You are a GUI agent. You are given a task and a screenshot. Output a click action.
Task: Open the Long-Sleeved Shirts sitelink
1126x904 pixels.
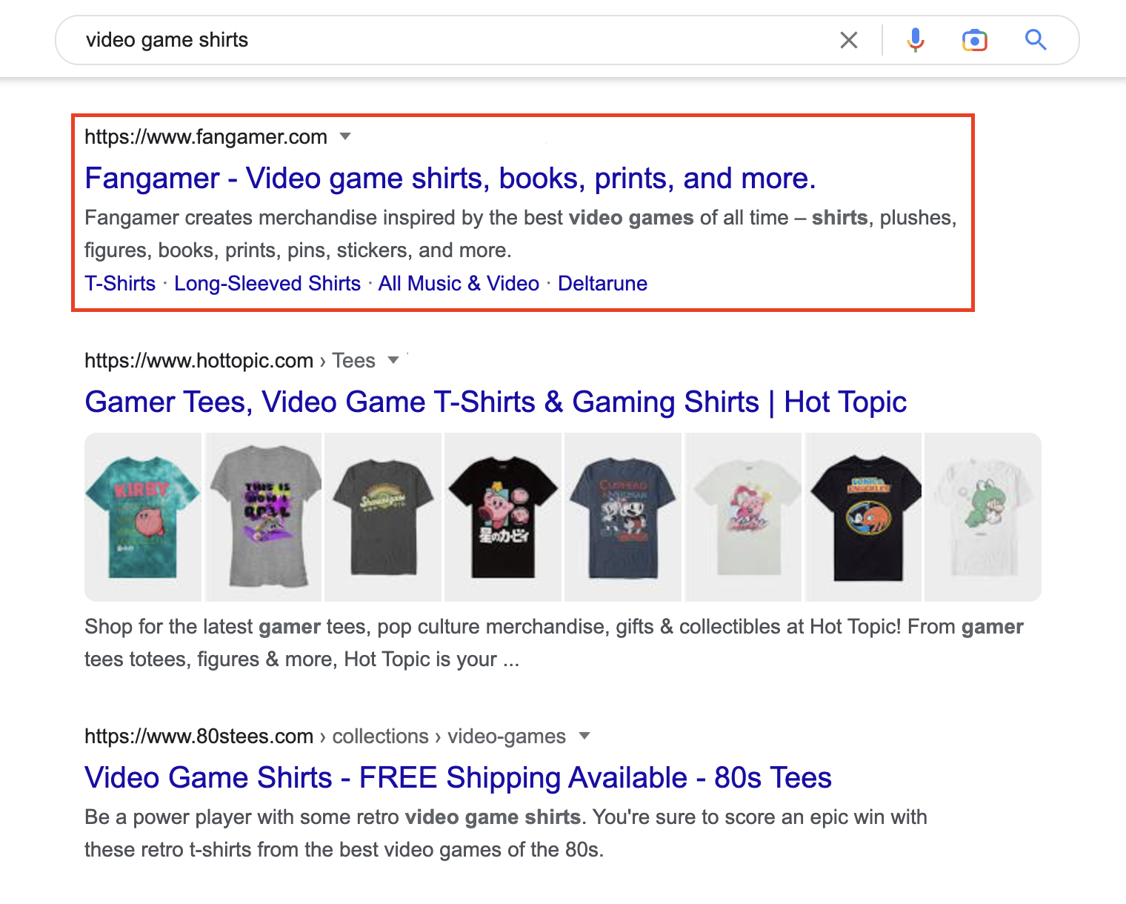coord(267,283)
